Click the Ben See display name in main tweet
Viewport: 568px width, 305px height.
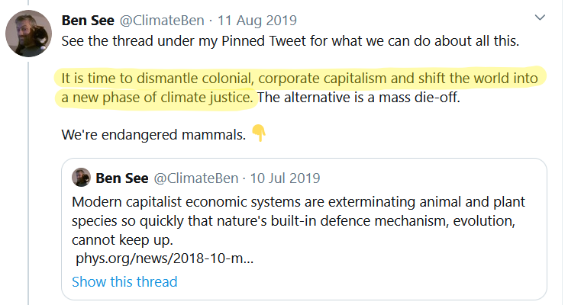[x=88, y=21]
